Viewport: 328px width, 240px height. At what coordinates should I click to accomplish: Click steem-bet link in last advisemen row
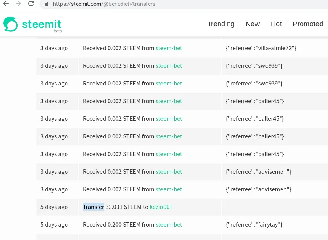click(x=169, y=189)
